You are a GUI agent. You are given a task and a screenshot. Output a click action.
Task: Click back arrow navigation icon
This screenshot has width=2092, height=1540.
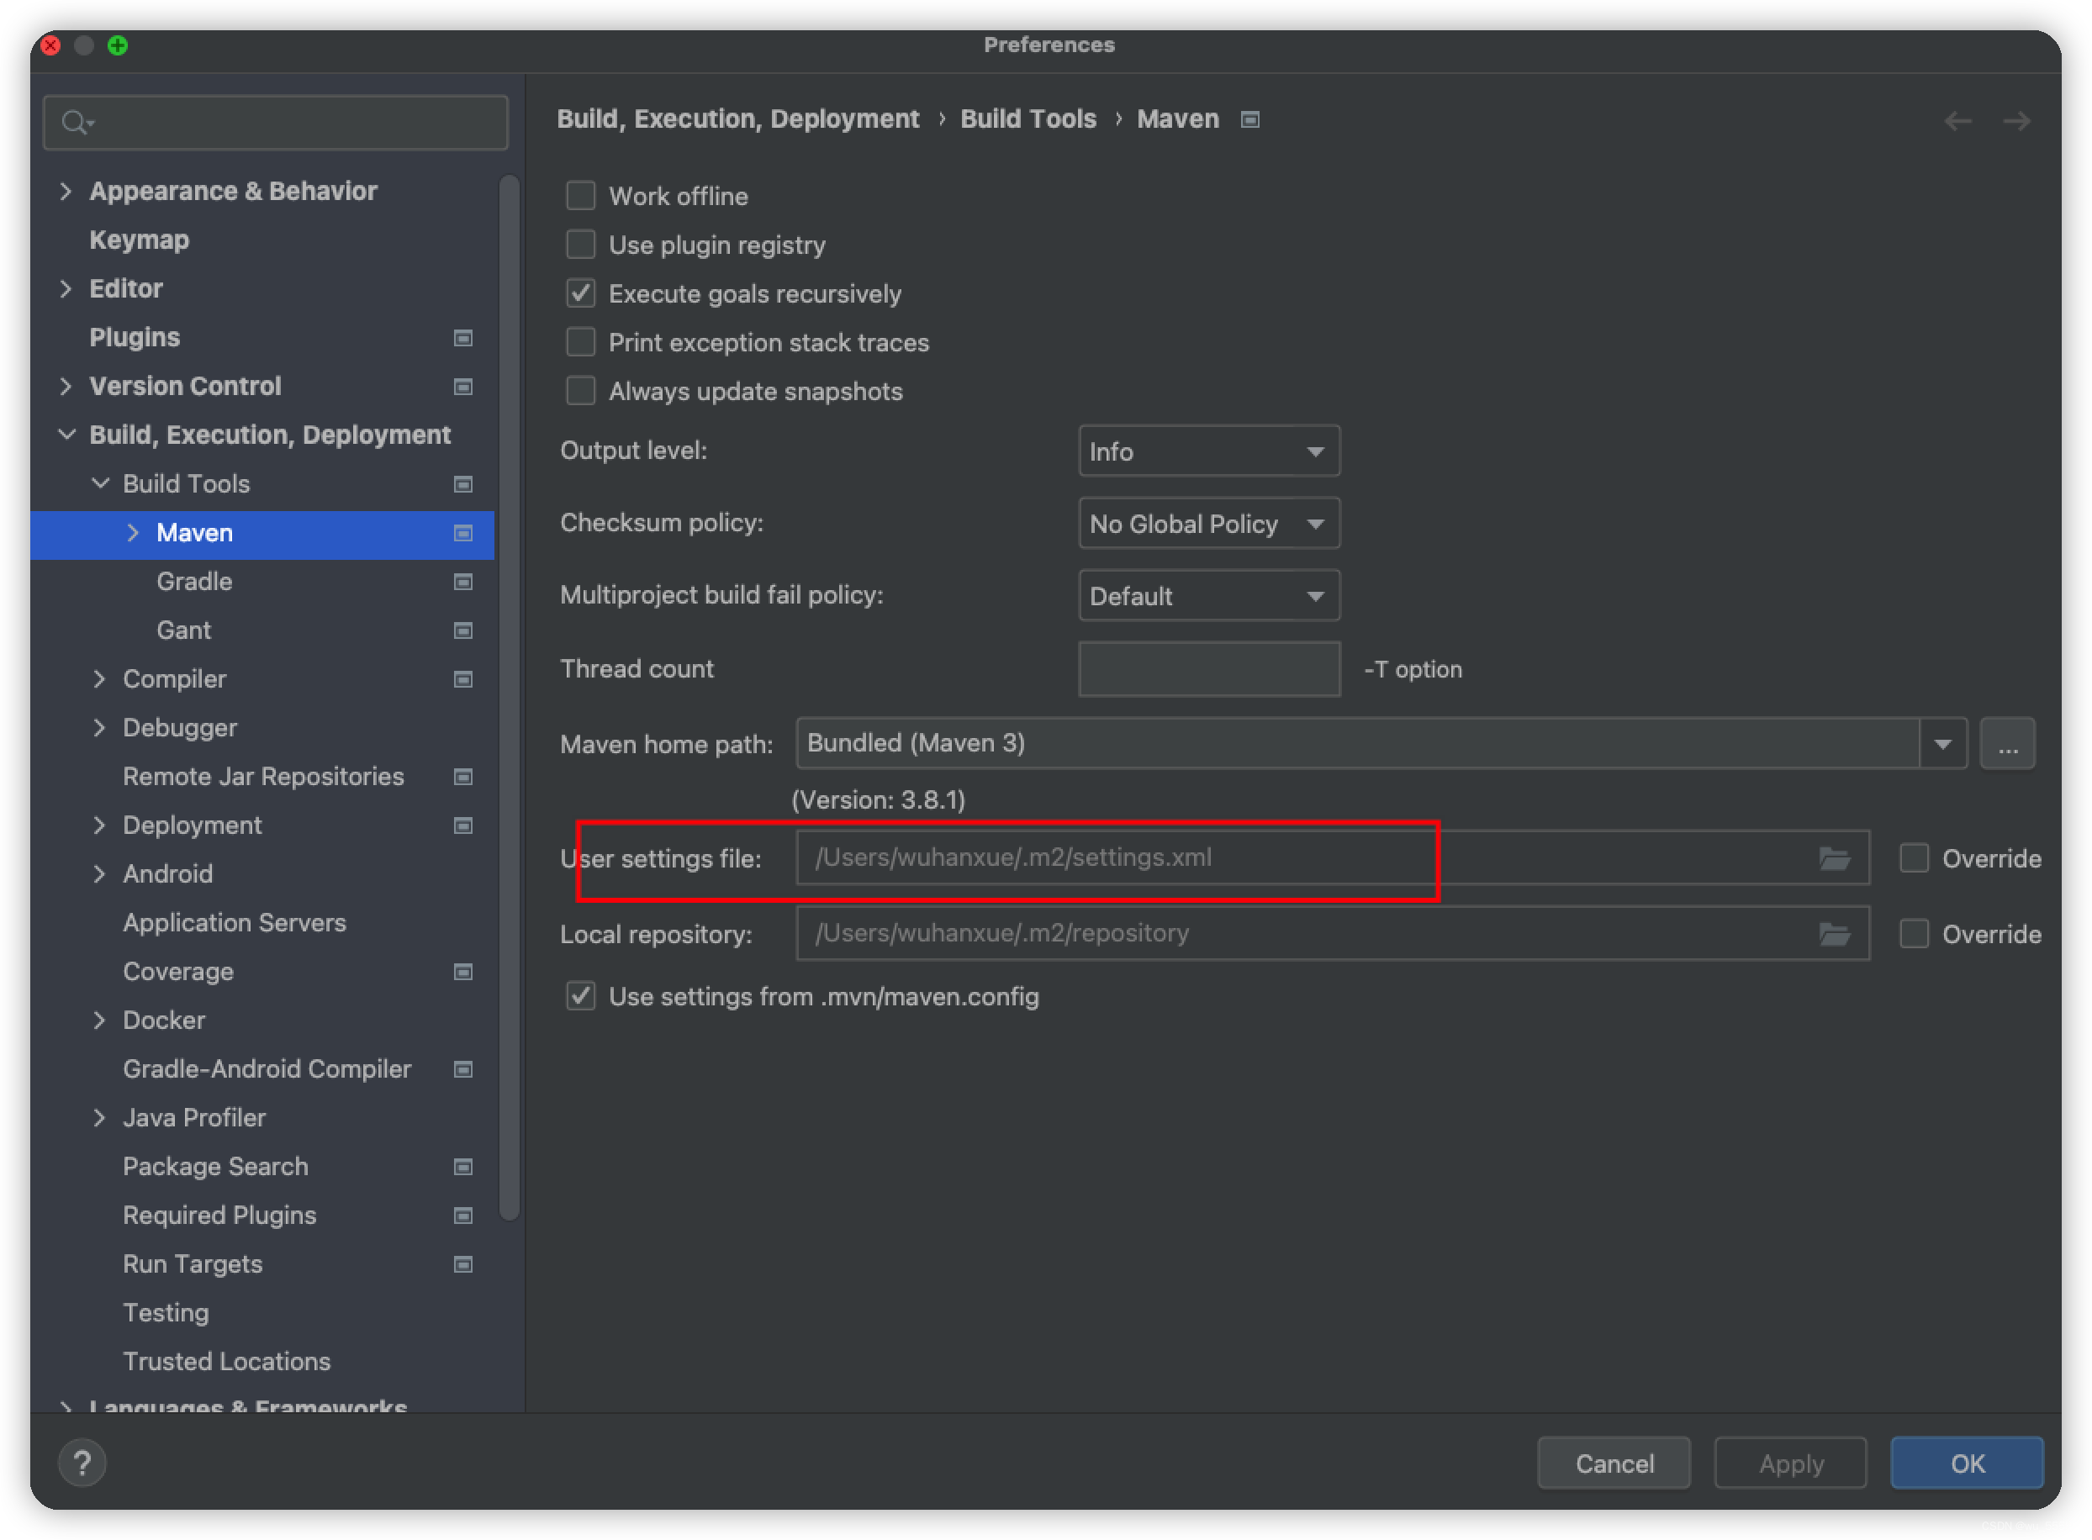coord(1957,121)
